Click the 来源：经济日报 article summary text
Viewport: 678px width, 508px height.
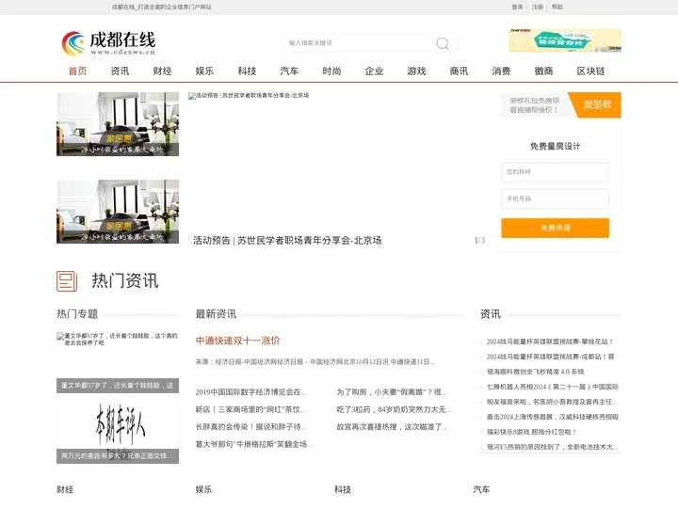coord(315,362)
